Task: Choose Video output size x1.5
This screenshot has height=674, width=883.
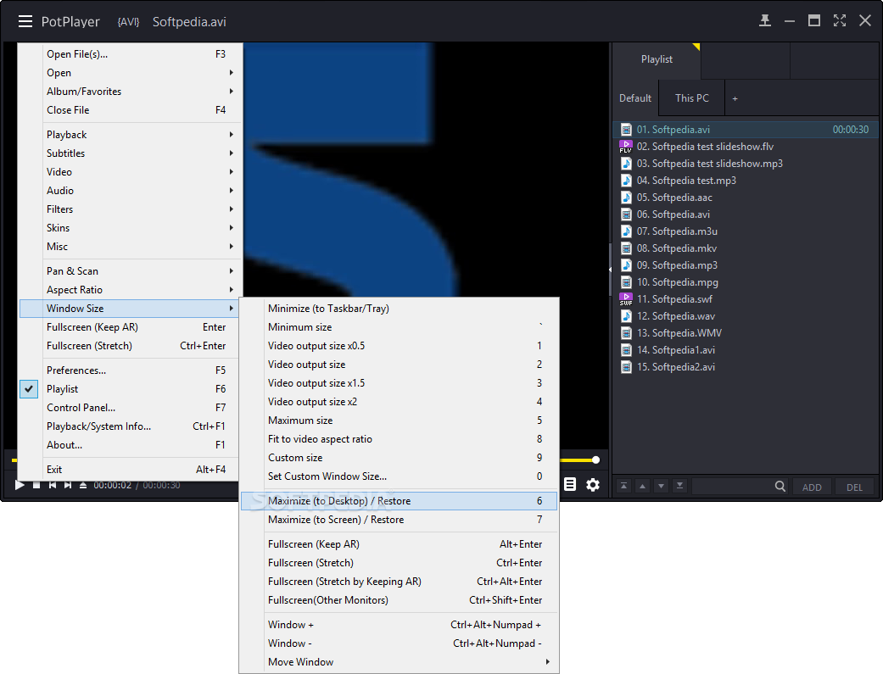Action: pyautogui.click(x=399, y=383)
